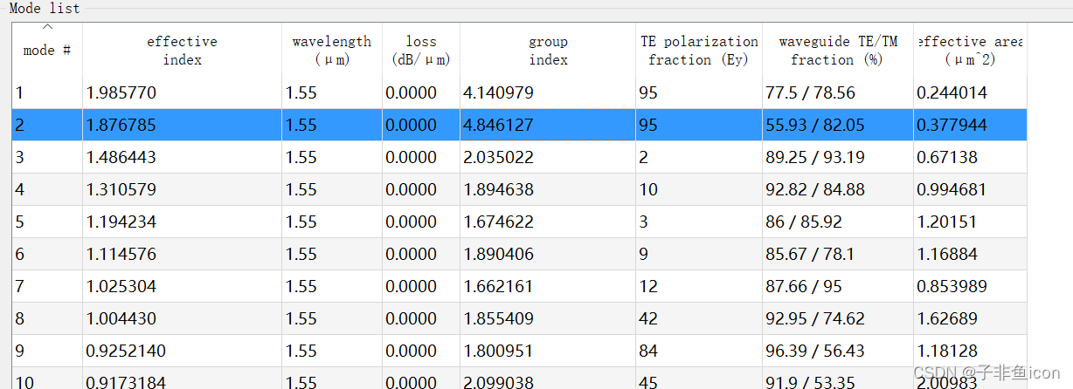Click the waveguide TE/TM fraction header
Screen dimensions: 1073x389
pos(838,50)
